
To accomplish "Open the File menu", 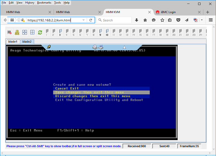I will pyautogui.click(x=4, y=3).
